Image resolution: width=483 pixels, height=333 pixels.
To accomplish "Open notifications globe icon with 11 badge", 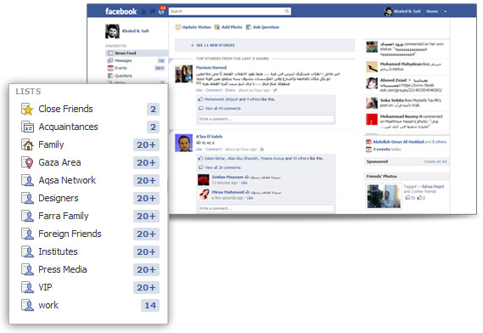I will coord(161,11).
